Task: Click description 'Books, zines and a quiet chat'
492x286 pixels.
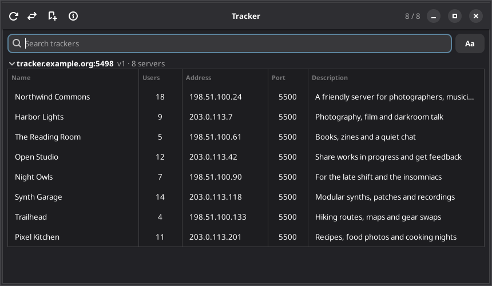Action: tap(365, 137)
